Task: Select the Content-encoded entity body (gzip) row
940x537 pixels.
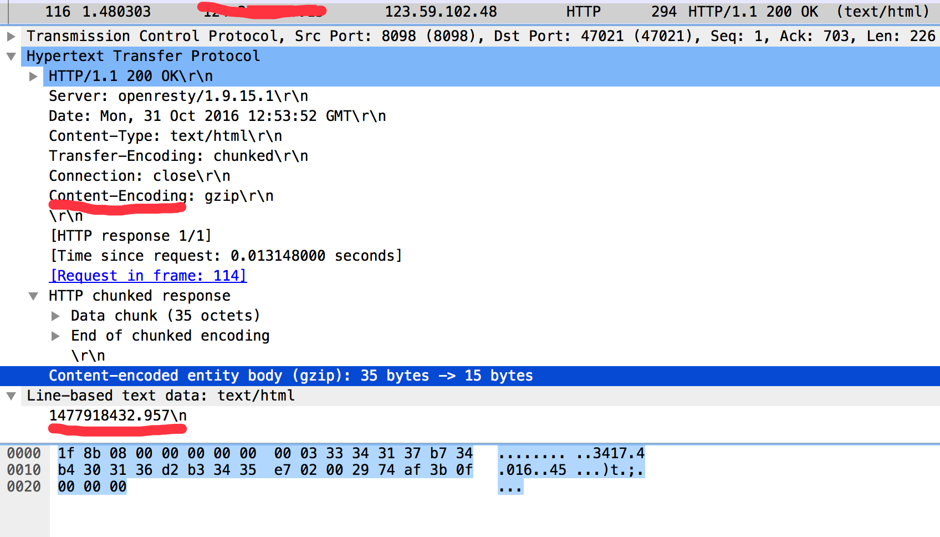Action: [470, 376]
